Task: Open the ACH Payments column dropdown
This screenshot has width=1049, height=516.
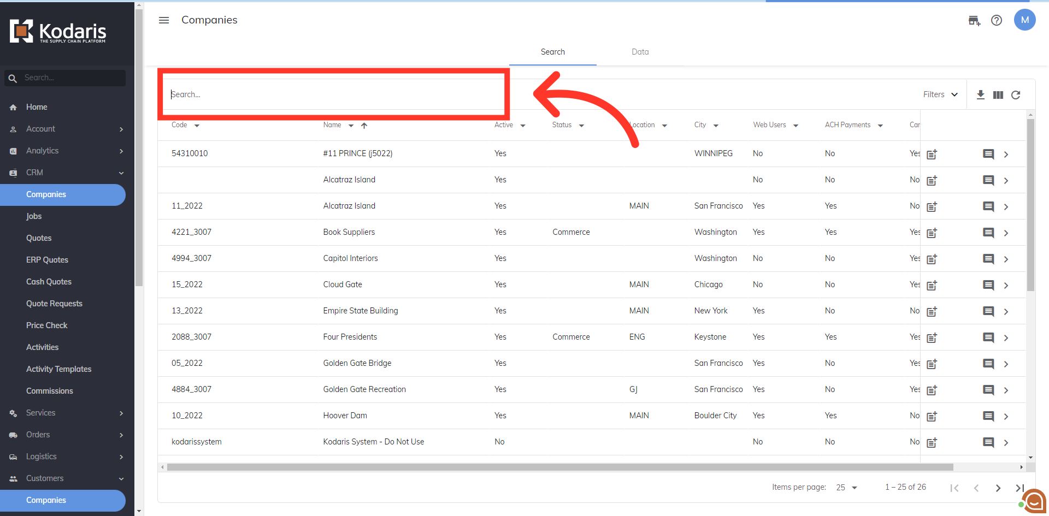Action: pos(880,126)
